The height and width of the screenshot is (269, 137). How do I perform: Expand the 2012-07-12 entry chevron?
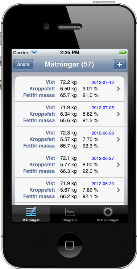[x=118, y=89]
